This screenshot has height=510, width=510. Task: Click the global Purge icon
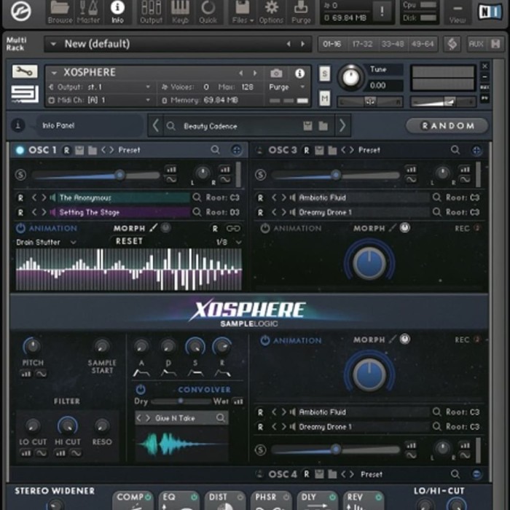(301, 12)
